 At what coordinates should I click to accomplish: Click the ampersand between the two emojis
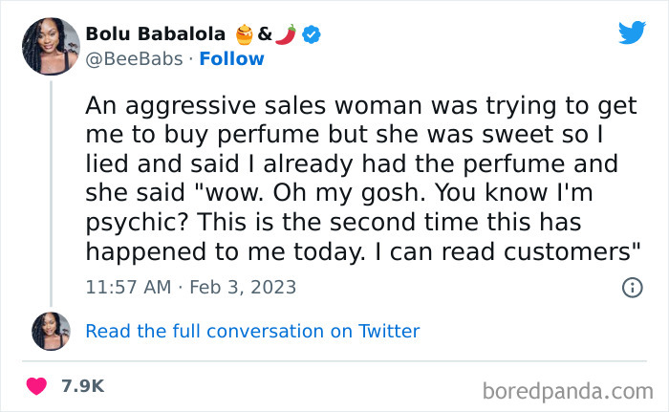click(x=267, y=34)
